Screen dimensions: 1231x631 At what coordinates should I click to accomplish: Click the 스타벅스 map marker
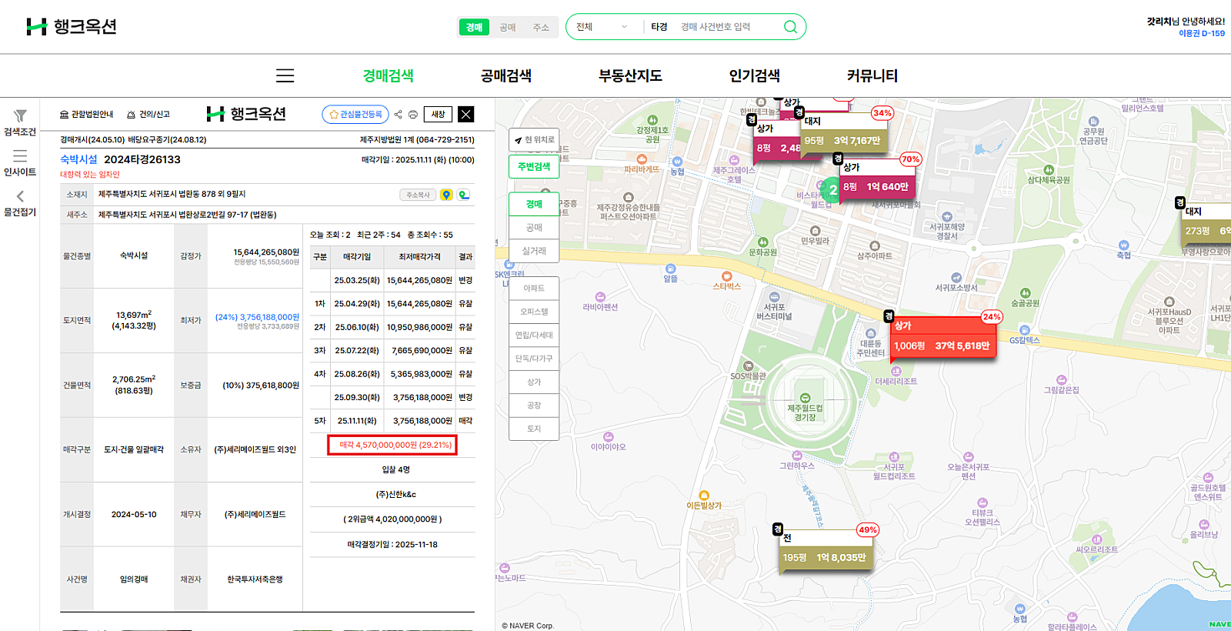click(x=726, y=276)
